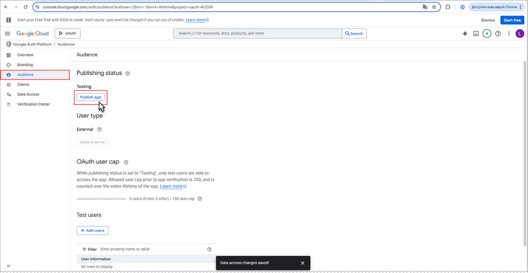Dismiss the free trial banner

(x=488, y=20)
